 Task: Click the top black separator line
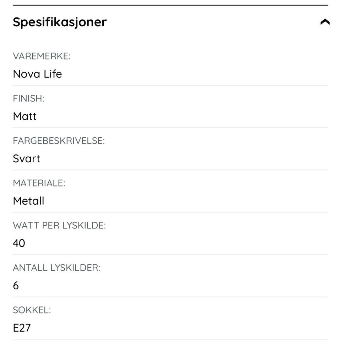[170, 5]
